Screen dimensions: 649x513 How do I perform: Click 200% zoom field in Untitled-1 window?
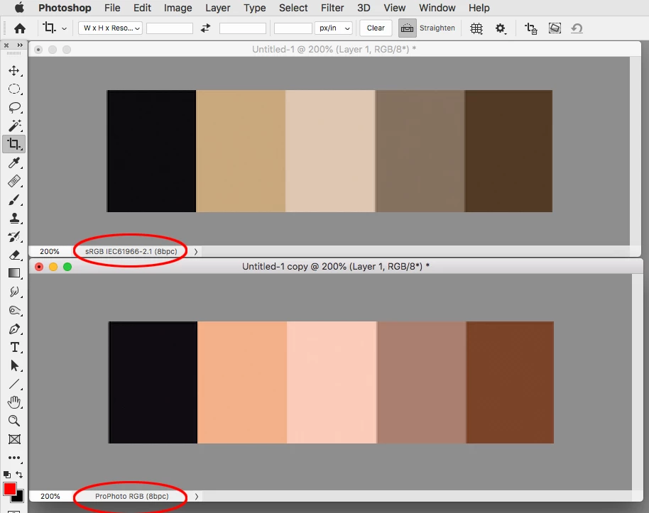pos(50,252)
